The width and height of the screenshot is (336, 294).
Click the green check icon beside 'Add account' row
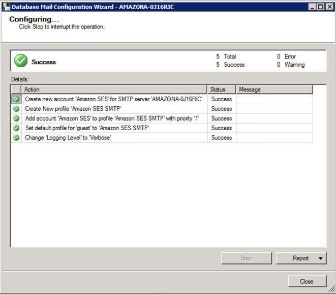click(x=16, y=119)
